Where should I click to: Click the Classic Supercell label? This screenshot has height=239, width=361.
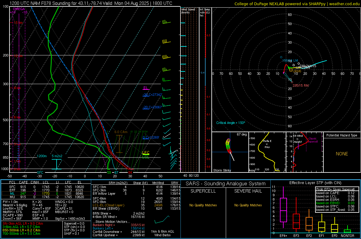(312, 140)
